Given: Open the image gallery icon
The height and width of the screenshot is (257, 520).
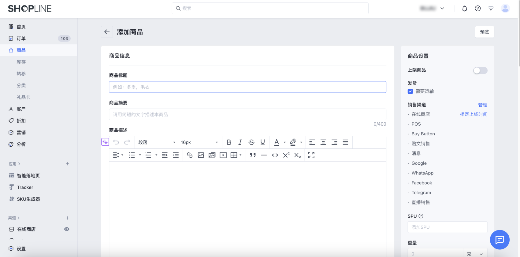Looking at the screenshot, I should point(212,155).
